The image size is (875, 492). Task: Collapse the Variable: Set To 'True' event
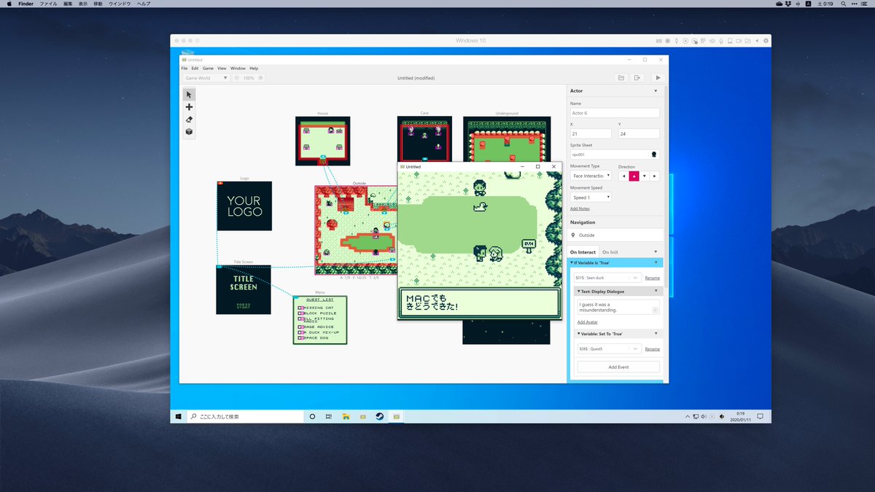click(579, 334)
